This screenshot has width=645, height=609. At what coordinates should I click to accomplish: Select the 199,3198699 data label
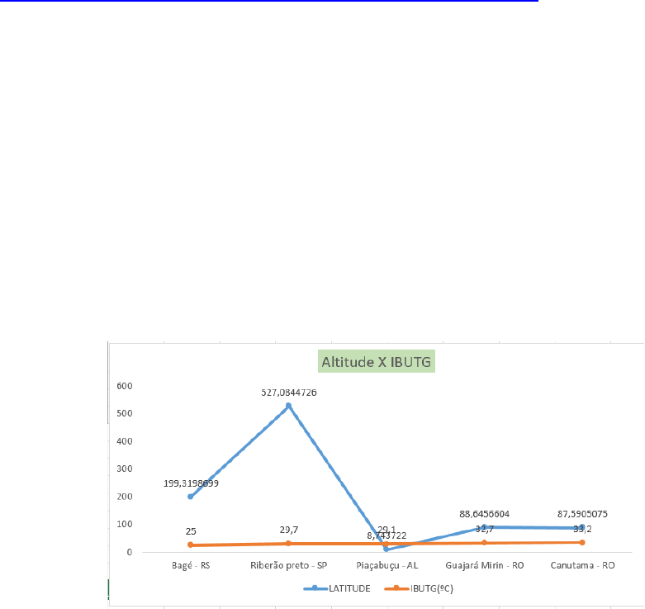[x=191, y=483]
